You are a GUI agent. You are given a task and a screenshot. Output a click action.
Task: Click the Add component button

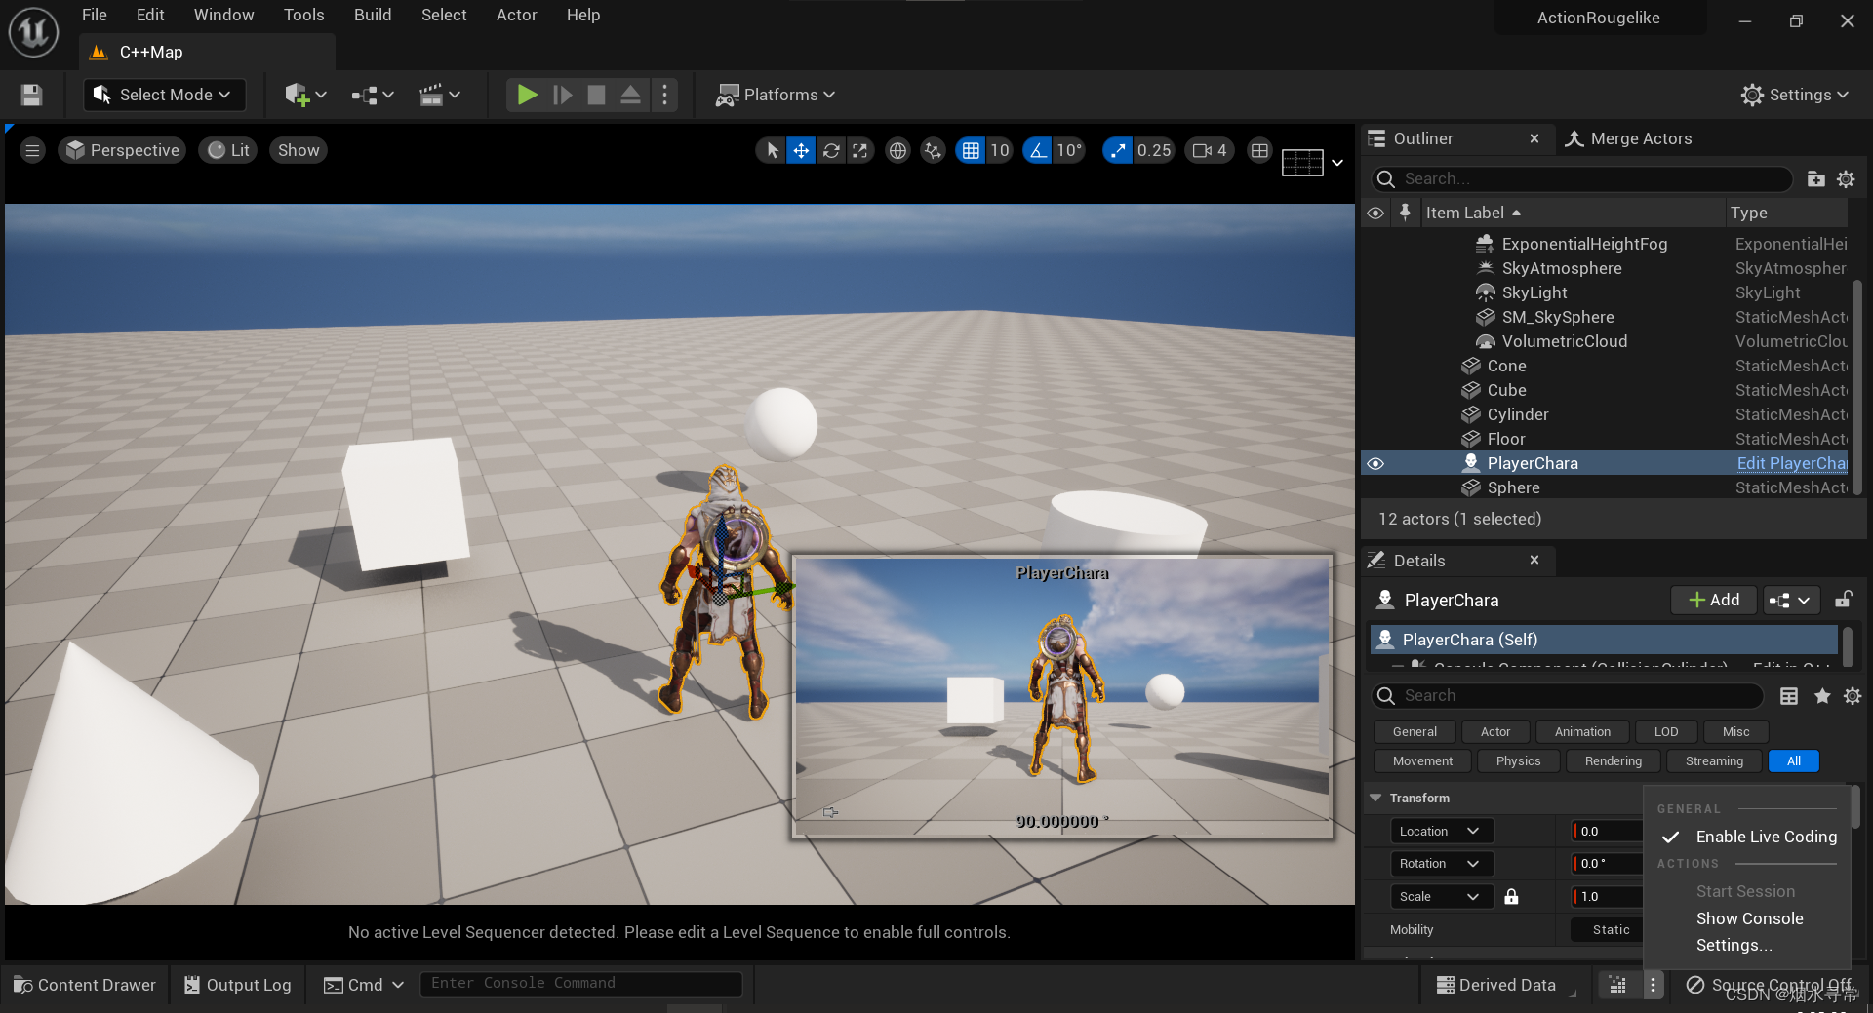coord(1713,600)
